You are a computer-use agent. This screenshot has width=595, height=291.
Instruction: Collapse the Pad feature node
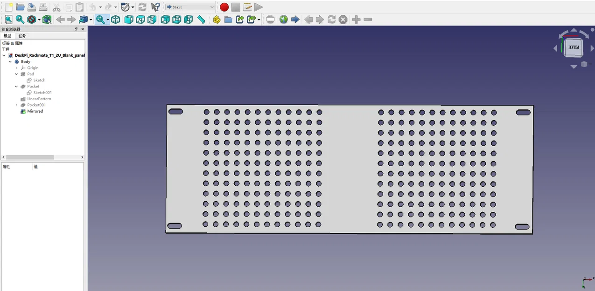tap(16, 74)
